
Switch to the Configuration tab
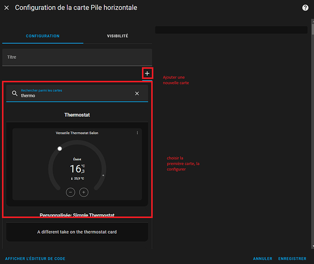[x=43, y=36]
